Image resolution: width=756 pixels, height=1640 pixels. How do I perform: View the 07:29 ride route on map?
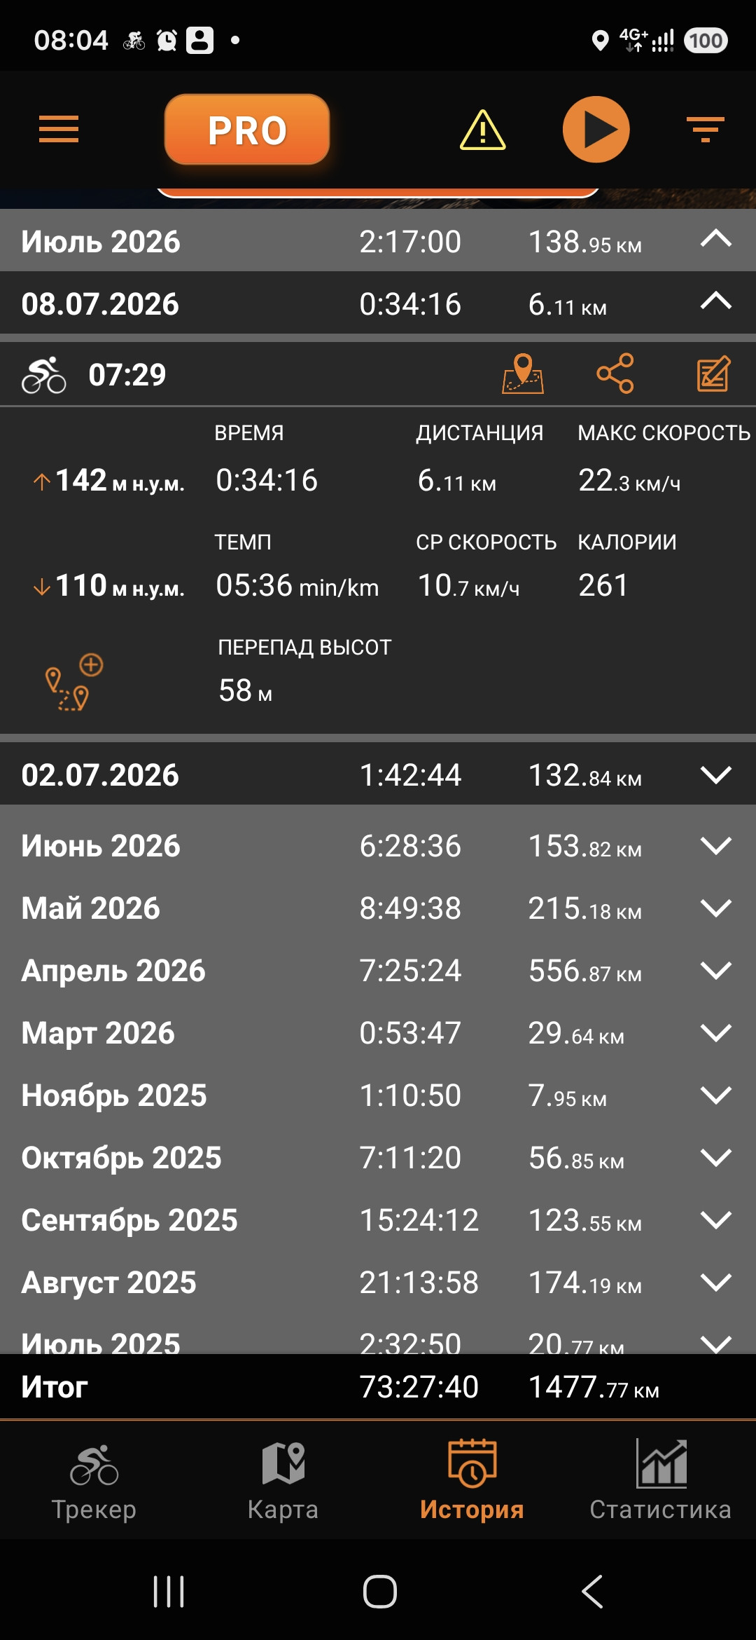coord(522,374)
